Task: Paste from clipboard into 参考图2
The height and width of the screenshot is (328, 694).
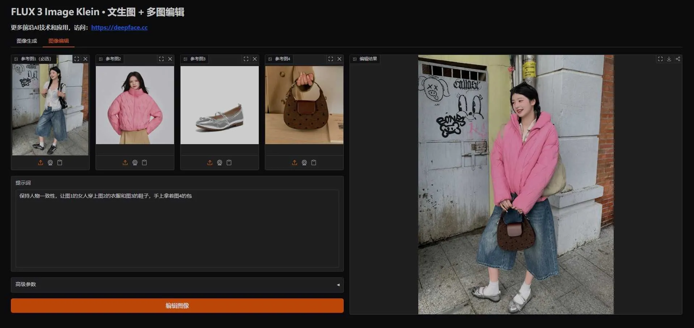Action: tap(144, 163)
